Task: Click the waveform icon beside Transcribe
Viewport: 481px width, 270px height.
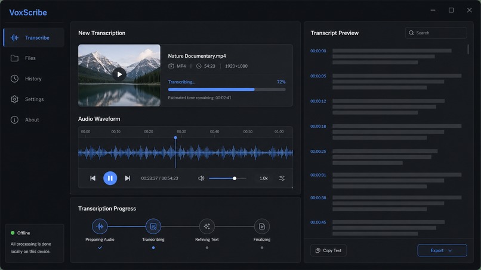Action: pyautogui.click(x=14, y=37)
